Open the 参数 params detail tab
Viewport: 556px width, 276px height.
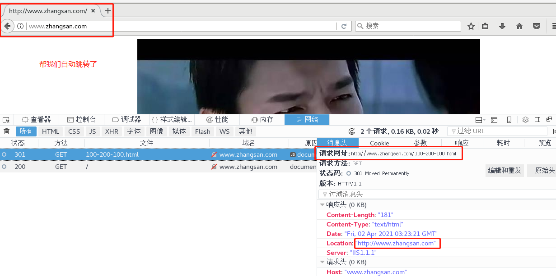point(421,143)
